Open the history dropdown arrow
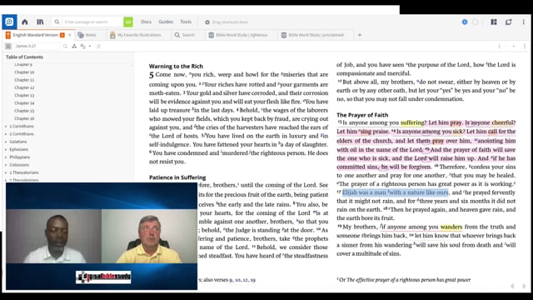The width and height of the screenshot is (533, 300). 514,47
